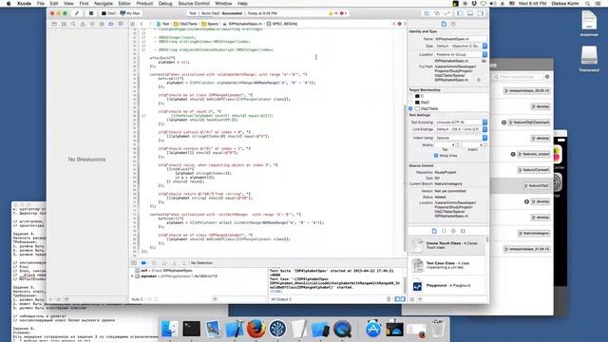This screenshot has width=608, height=342.
Task: Check target membership for ObjC
Action: pos(410,103)
